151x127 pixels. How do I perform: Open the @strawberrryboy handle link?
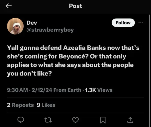50,30
